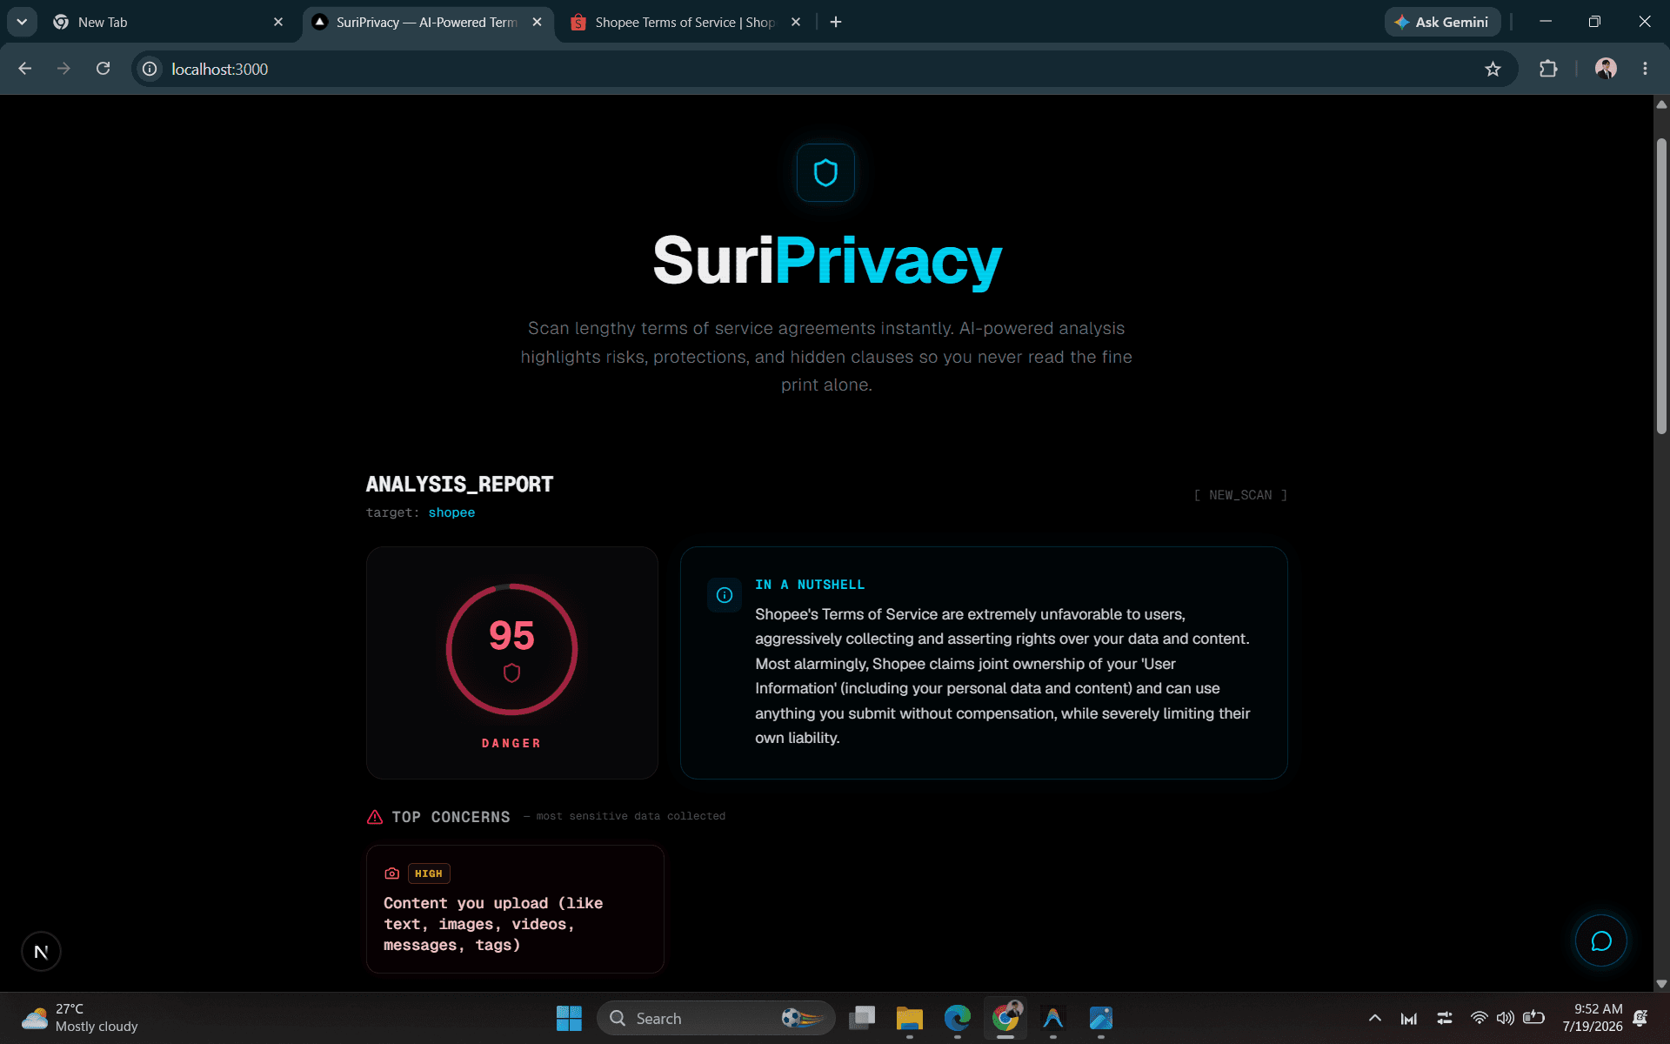The height and width of the screenshot is (1044, 1670).
Task: Show hidden system tray icons chevron
Action: (1374, 1018)
